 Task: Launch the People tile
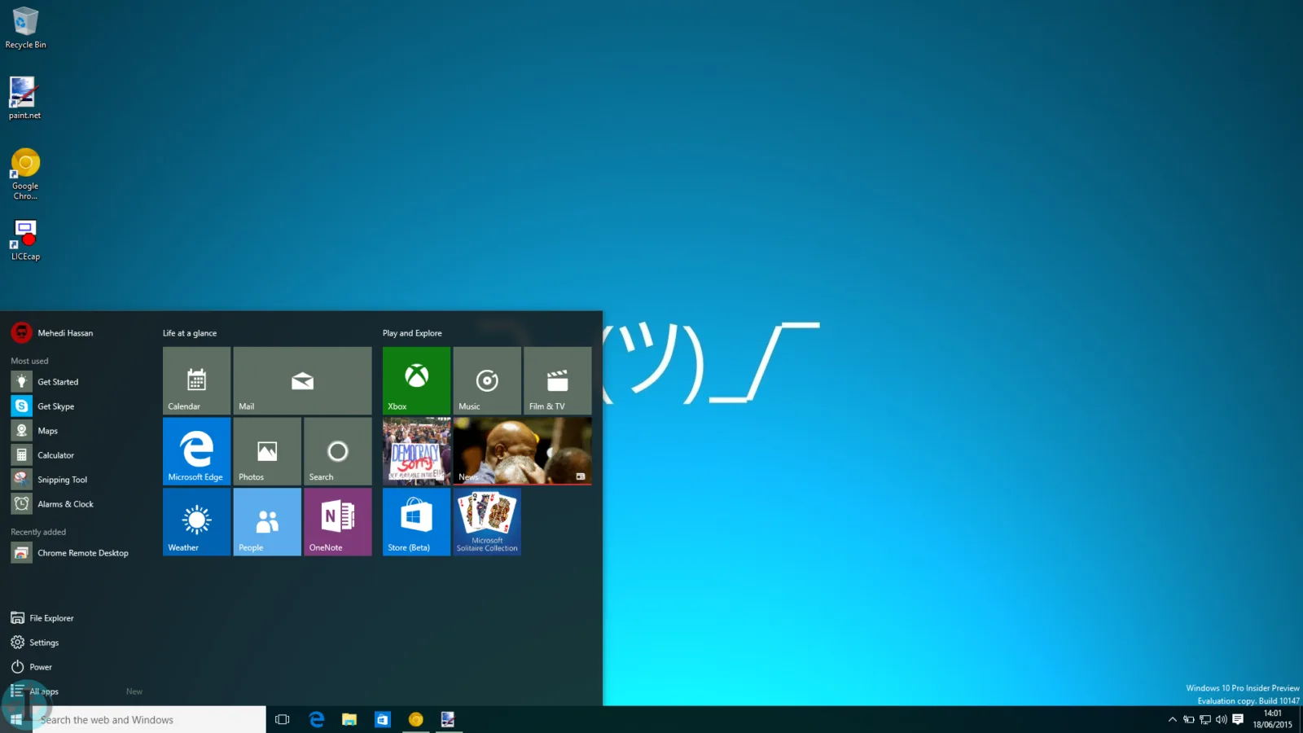click(x=267, y=522)
